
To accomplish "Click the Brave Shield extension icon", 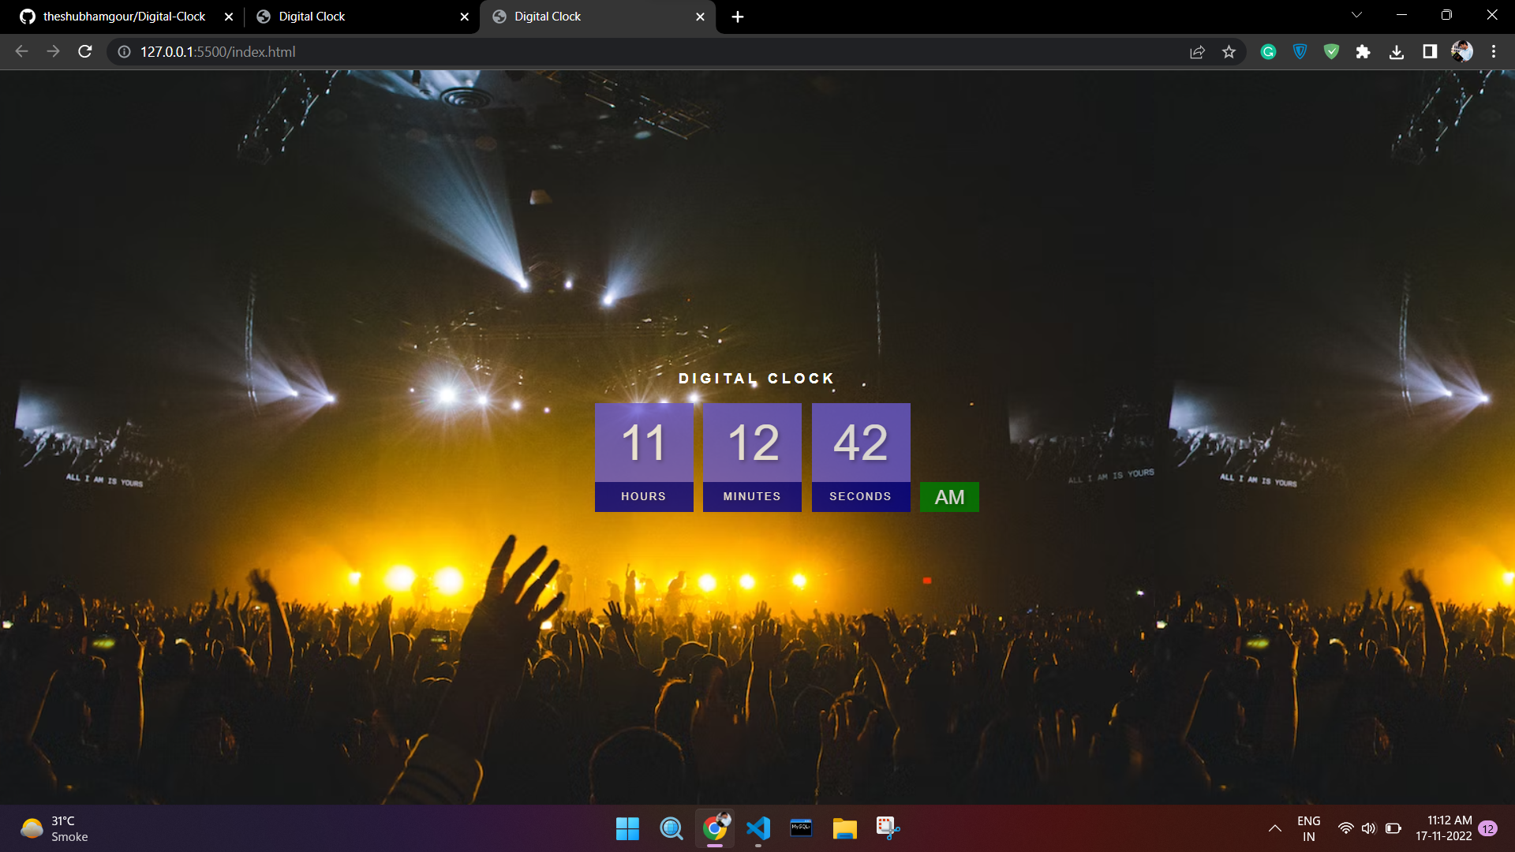I will (1299, 51).
